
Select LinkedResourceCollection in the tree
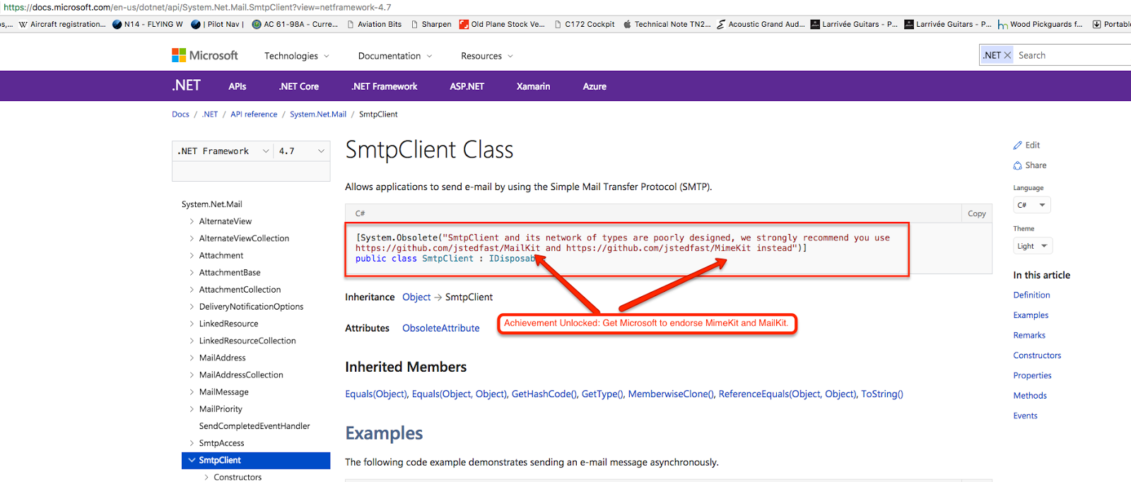pyautogui.click(x=247, y=341)
